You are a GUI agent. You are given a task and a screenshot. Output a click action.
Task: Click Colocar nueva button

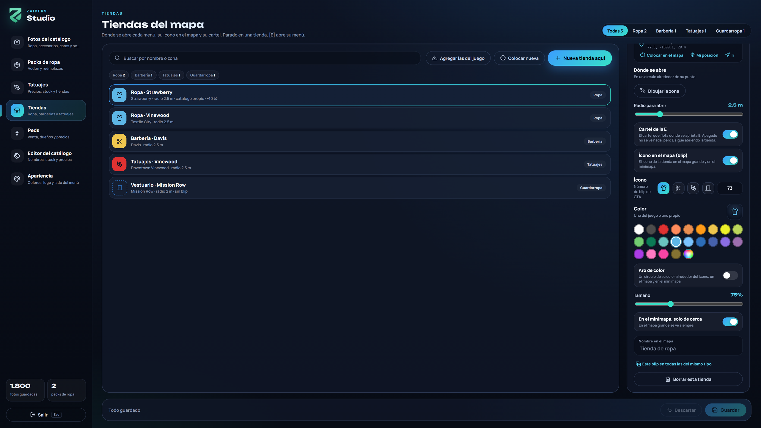(x=519, y=58)
